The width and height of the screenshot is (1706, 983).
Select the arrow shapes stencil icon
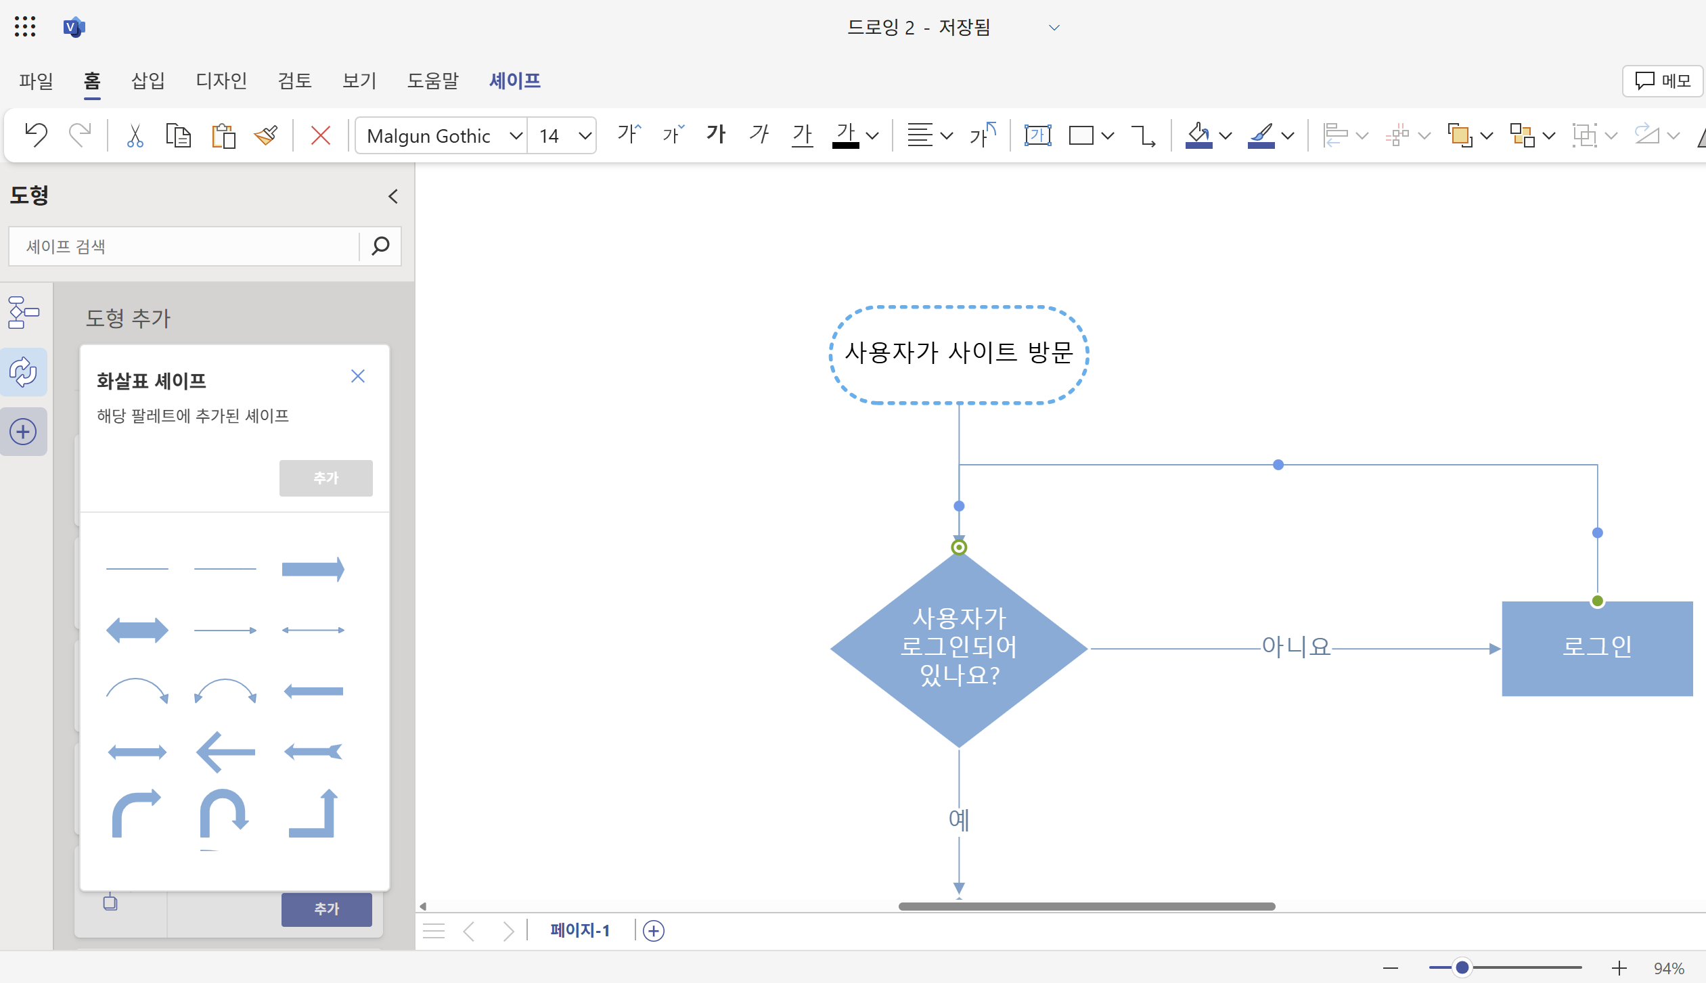[24, 371]
